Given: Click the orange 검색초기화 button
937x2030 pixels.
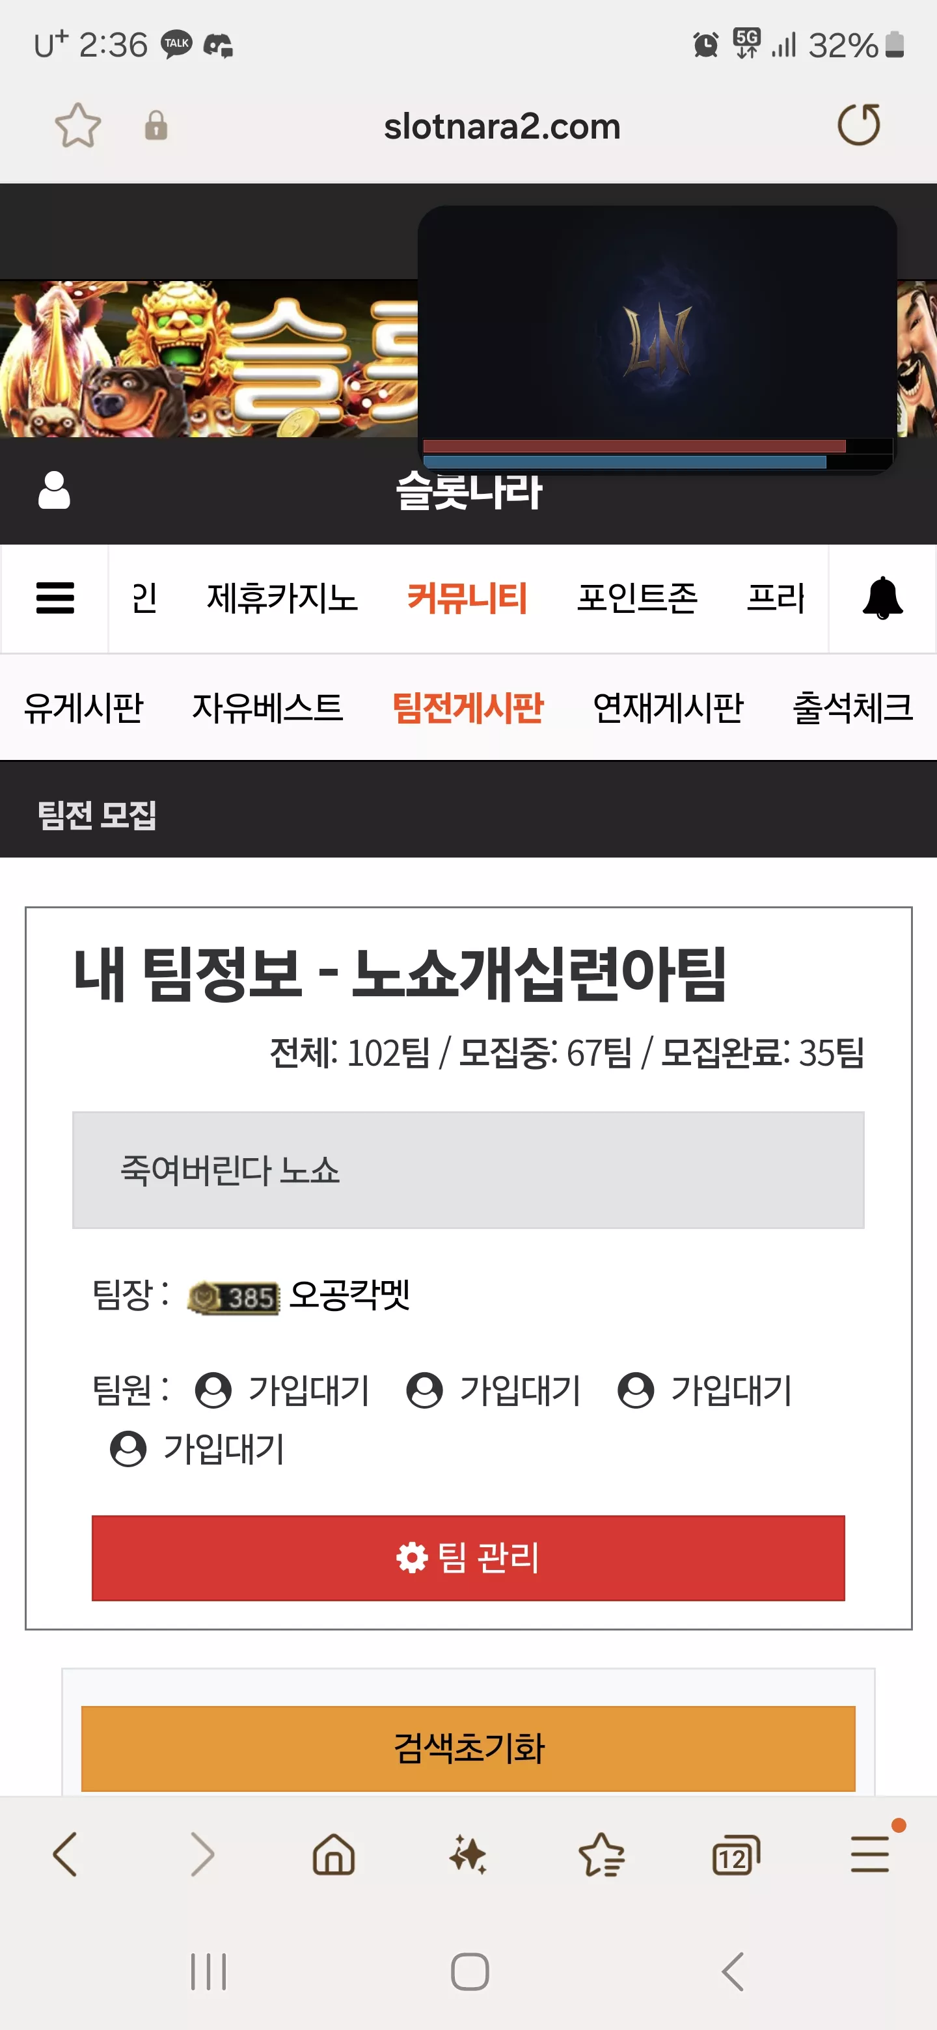Looking at the screenshot, I should [468, 1749].
